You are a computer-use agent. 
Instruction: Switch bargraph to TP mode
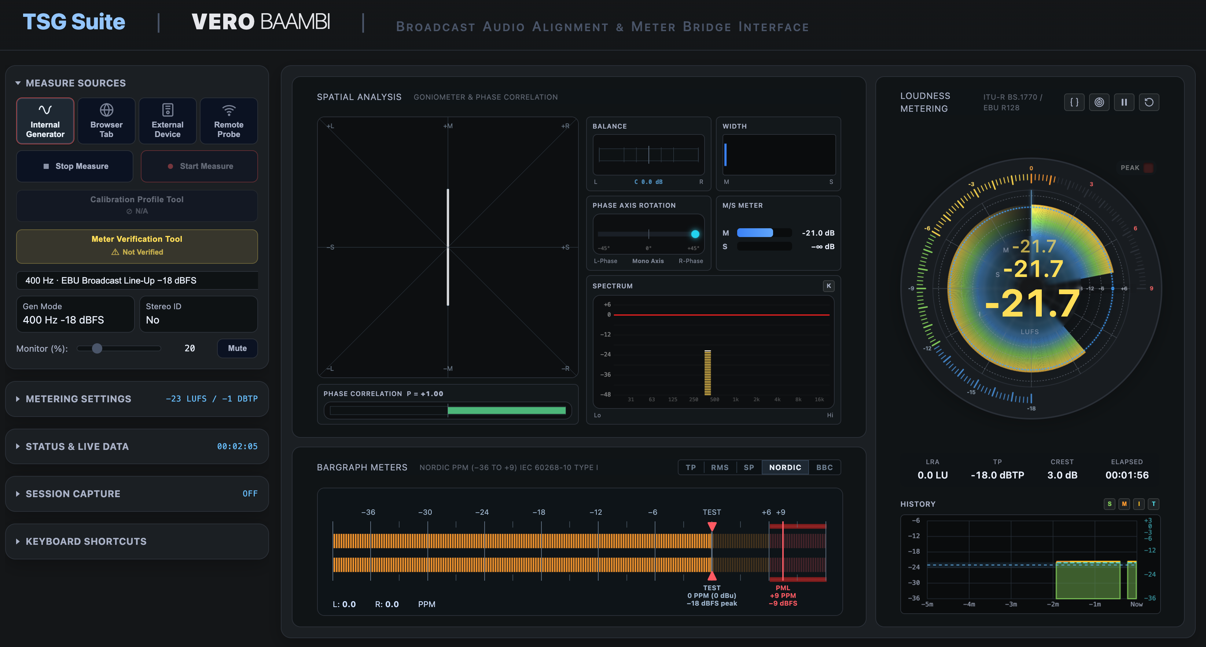coord(691,467)
